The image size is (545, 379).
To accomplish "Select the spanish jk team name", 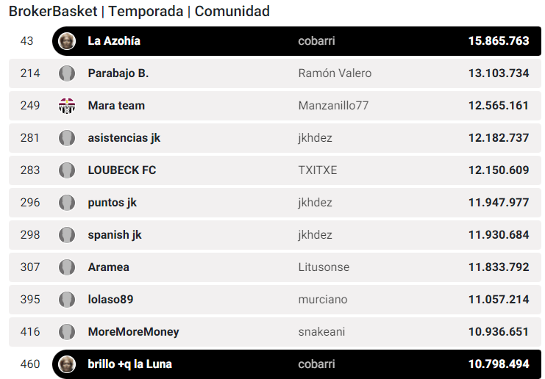I will pos(114,235).
